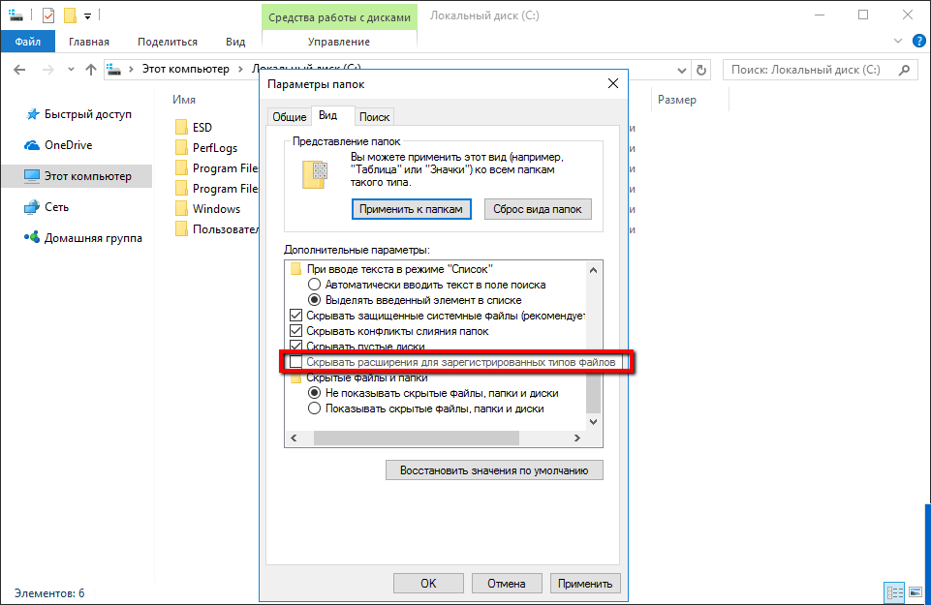Click Восстановить значения по умолчанию button
The height and width of the screenshot is (605, 931).
tap(494, 470)
